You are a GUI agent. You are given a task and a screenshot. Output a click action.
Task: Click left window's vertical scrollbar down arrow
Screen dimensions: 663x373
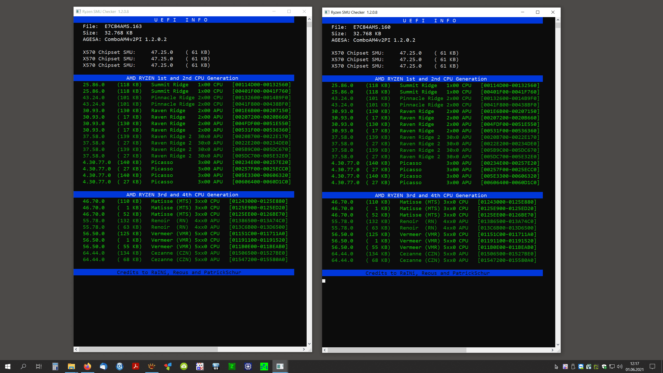(x=309, y=344)
